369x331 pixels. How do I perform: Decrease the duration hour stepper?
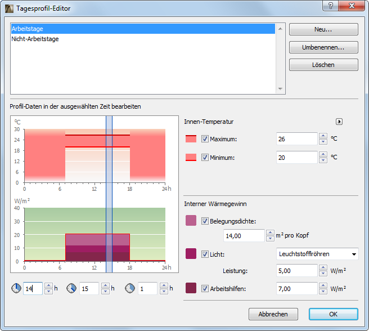tap(164, 292)
